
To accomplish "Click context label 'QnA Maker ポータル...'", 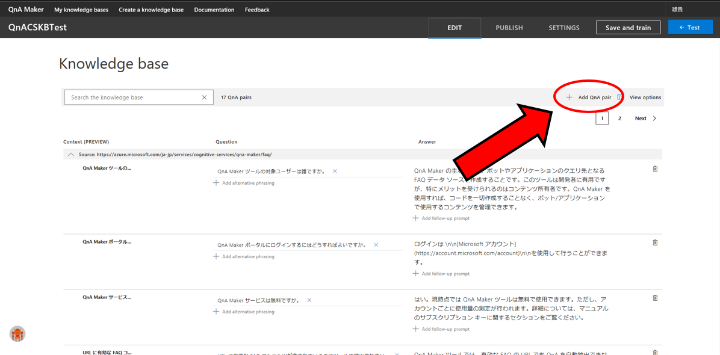I will pyautogui.click(x=107, y=241).
